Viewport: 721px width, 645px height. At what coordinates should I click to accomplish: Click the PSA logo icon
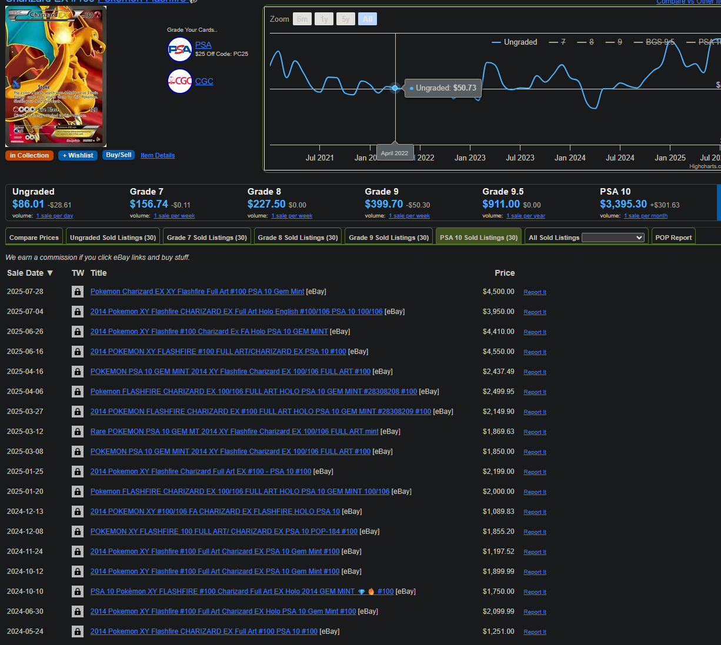pos(179,49)
